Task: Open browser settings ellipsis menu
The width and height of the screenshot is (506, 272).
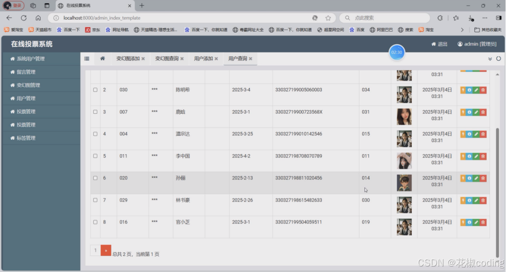Action: point(485,18)
